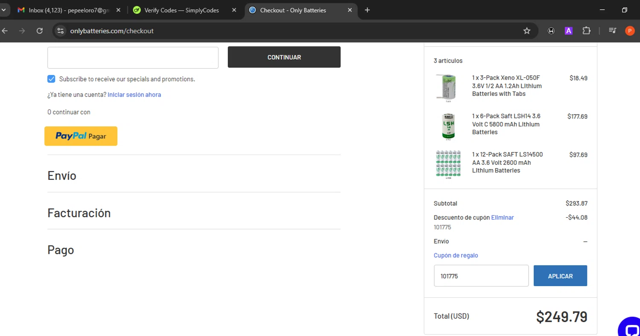Open the purple A extension icon
The image size is (640, 336).
click(568, 31)
